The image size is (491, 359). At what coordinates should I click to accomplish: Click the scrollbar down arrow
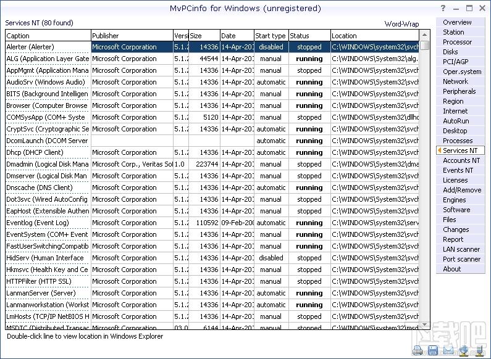[x=425, y=324]
